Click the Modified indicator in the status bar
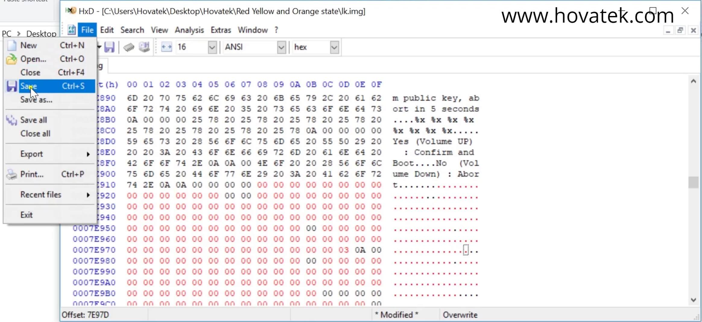The width and height of the screenshot is (702, 322). 396,314
